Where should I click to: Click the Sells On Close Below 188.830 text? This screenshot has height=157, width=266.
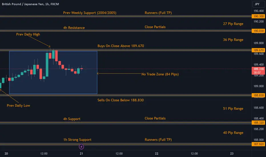click(x=120, y=100)
